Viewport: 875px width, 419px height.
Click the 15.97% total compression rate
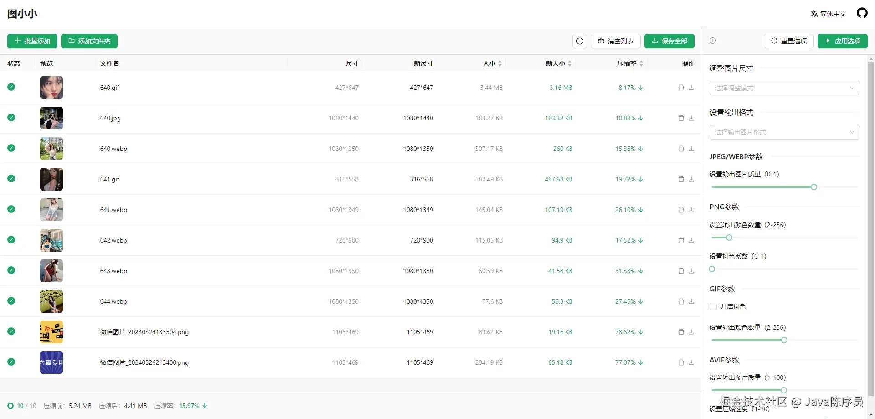point(190,406)
